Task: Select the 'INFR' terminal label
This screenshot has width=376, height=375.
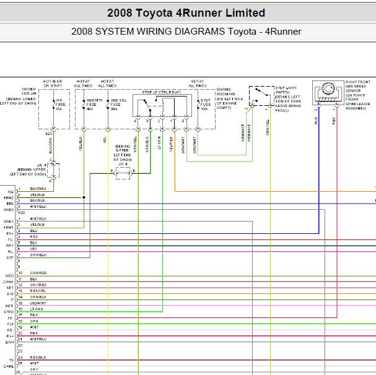Action: (x=9, y=306)
